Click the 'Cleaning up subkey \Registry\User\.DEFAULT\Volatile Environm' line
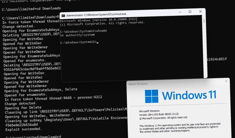The height and width of the screenshot is (138, 235). coord(66,120)
